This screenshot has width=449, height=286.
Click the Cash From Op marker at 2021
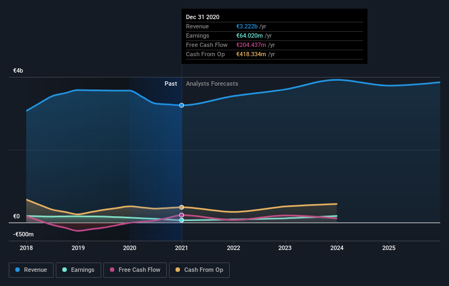(182, 207)
